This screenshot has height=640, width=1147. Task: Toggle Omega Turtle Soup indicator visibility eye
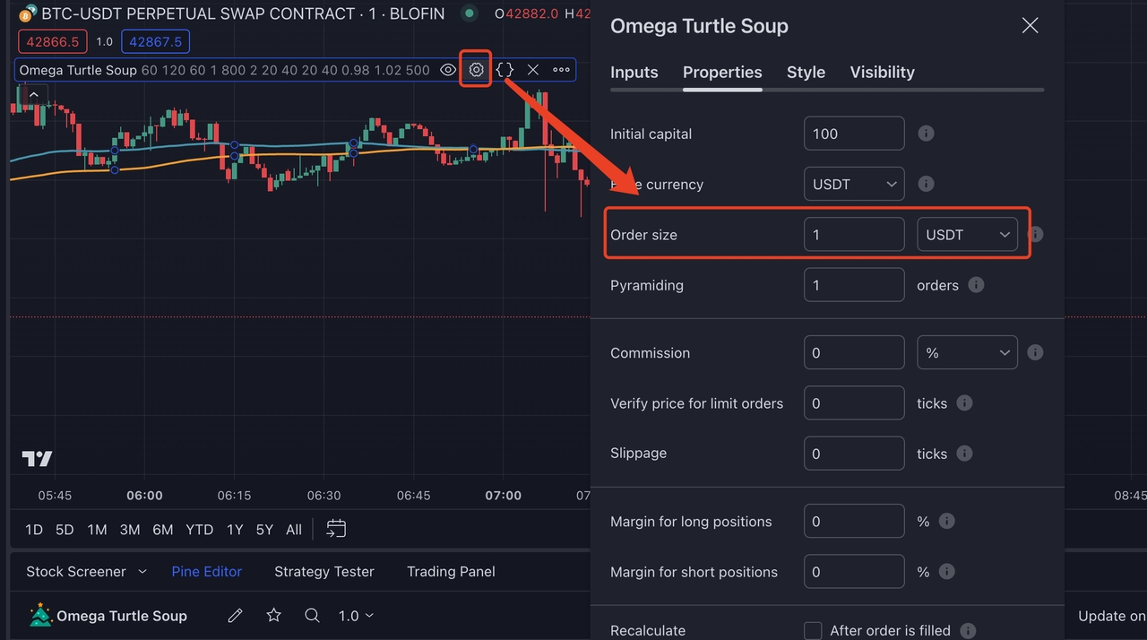(x=448, y=70)
